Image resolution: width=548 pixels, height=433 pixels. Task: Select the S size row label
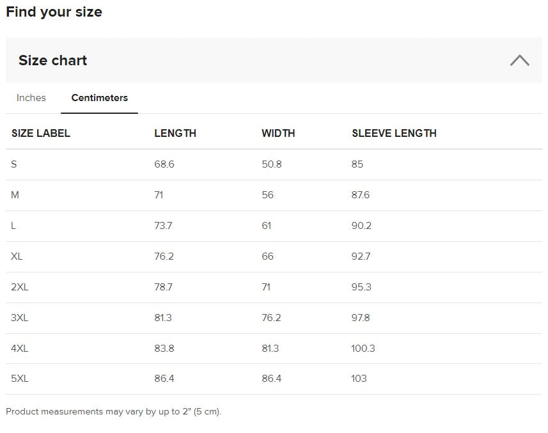coord(14,164)
